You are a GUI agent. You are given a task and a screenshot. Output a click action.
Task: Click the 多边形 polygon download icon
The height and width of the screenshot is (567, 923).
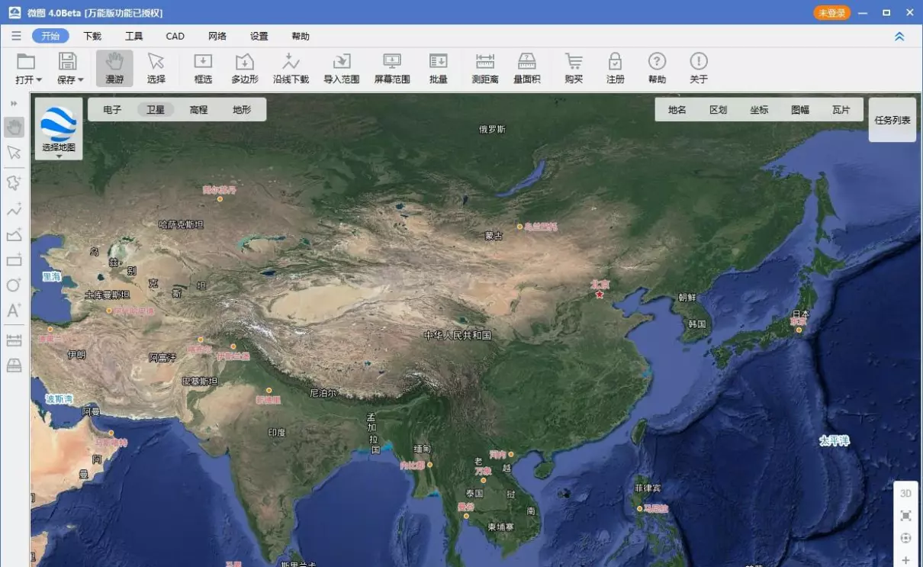[x=245, y=68]
